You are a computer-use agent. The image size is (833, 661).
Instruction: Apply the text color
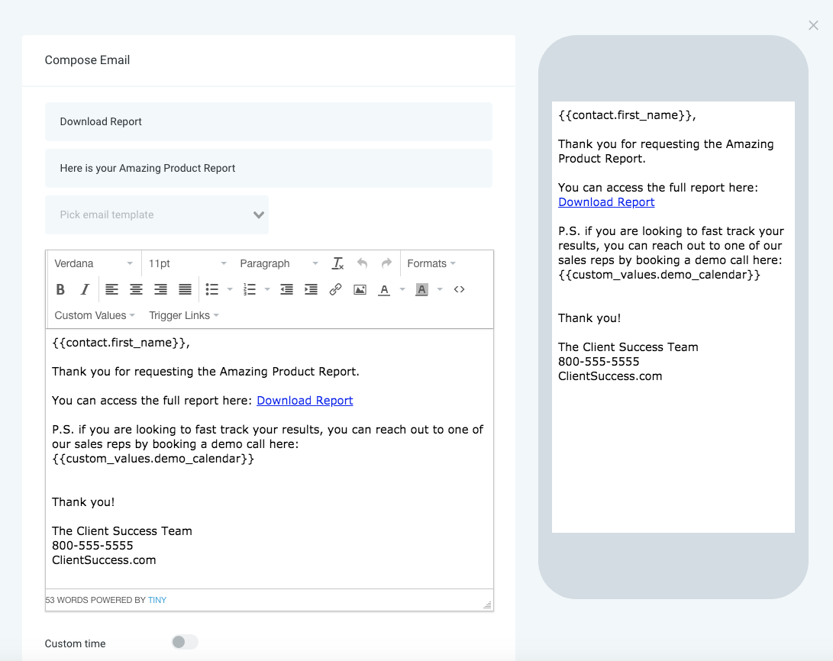click(384, 289)
